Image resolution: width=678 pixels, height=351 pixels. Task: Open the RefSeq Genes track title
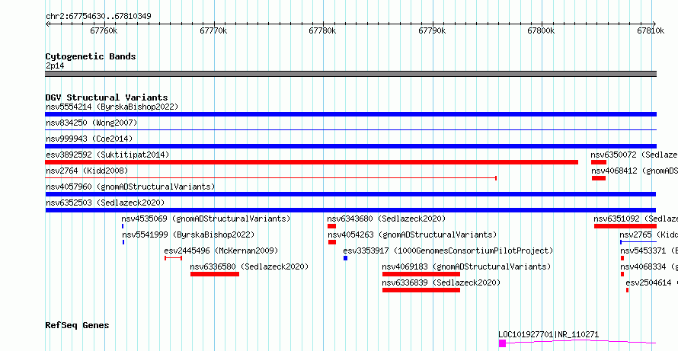78,325
